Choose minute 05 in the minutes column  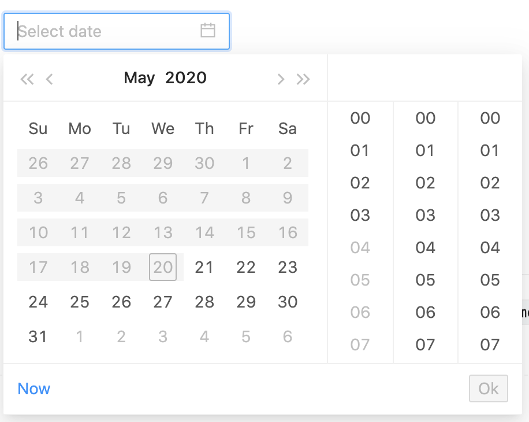coord(425,280)
